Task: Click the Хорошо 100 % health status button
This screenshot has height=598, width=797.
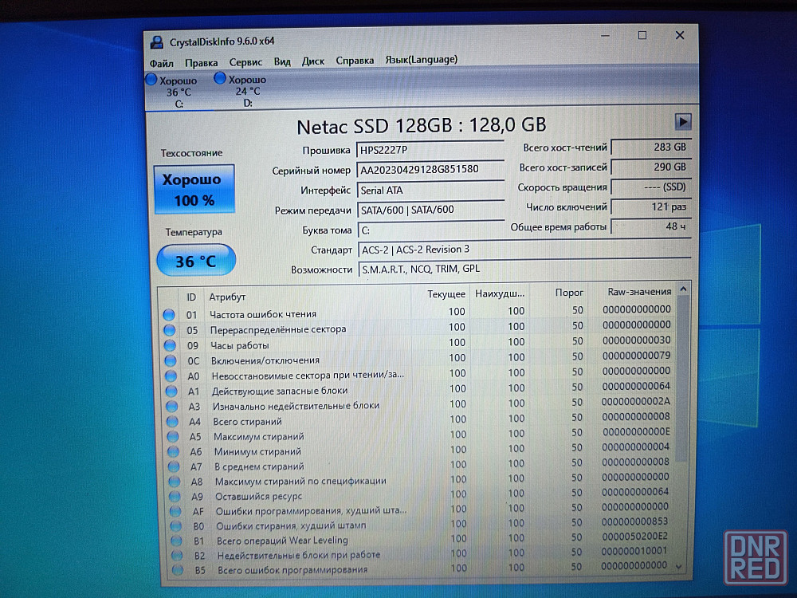Action: point(194,190)
